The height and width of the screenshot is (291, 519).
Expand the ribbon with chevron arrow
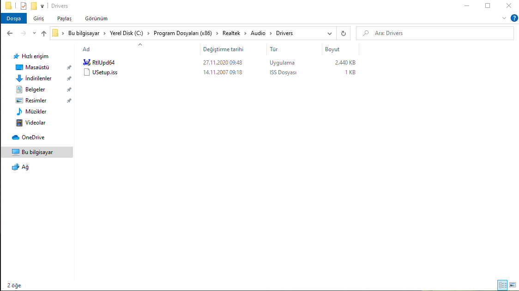pyautogui.click(x=504, y=18)
